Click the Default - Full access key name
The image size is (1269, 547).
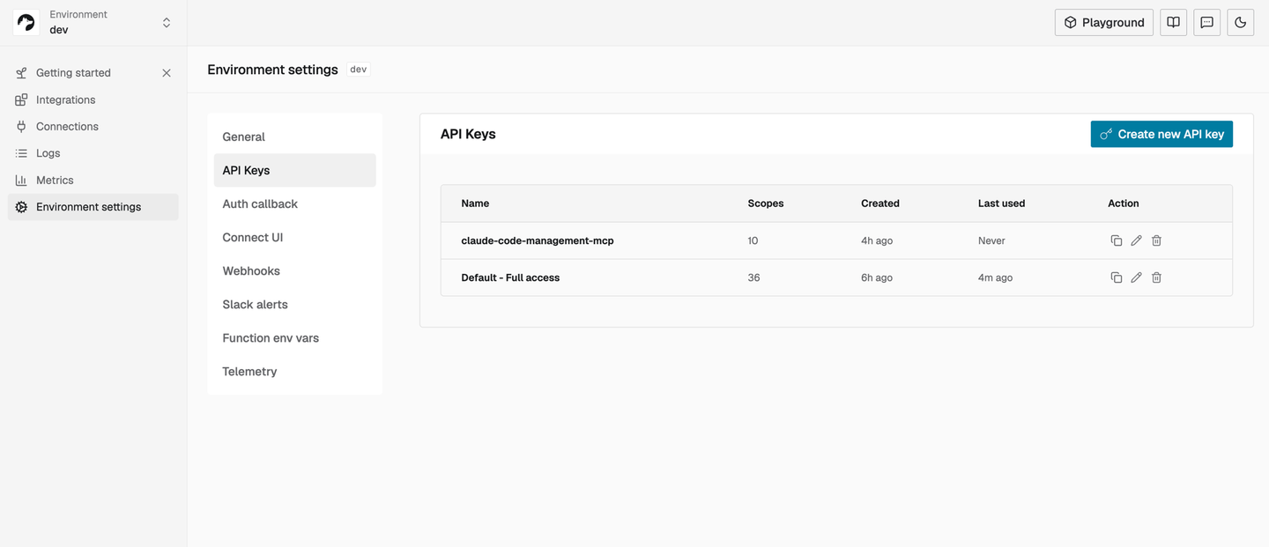pos(510,277)
